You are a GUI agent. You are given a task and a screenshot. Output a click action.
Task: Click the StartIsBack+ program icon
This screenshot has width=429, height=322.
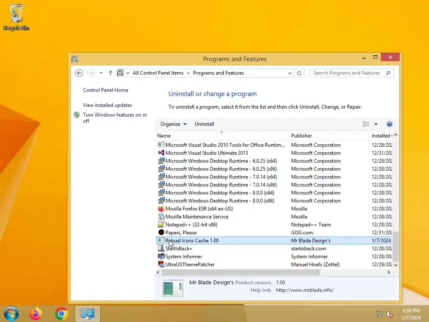(x=161, y=248)
